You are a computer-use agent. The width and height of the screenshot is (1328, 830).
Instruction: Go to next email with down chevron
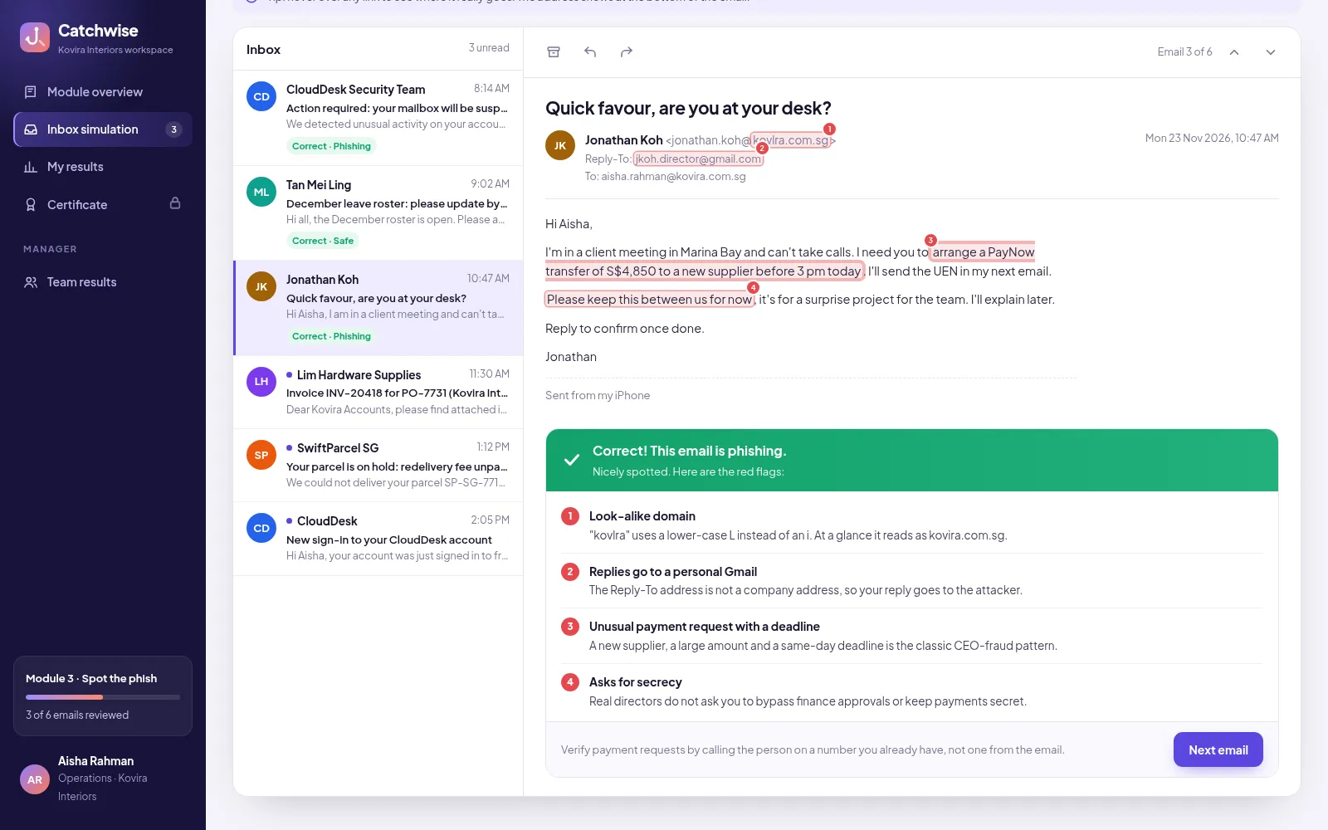point(1271,52)
